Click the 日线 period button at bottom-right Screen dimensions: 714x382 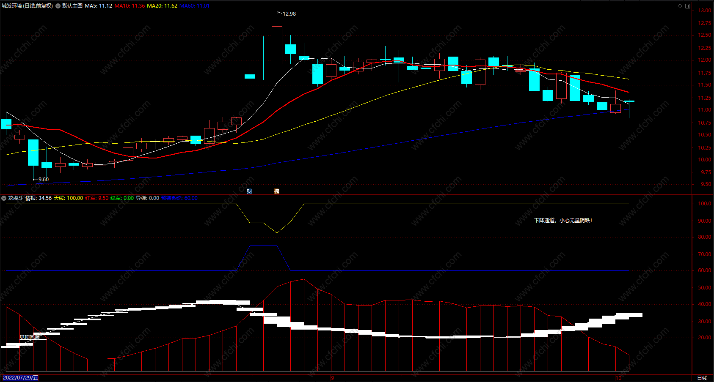click(702, 378)
